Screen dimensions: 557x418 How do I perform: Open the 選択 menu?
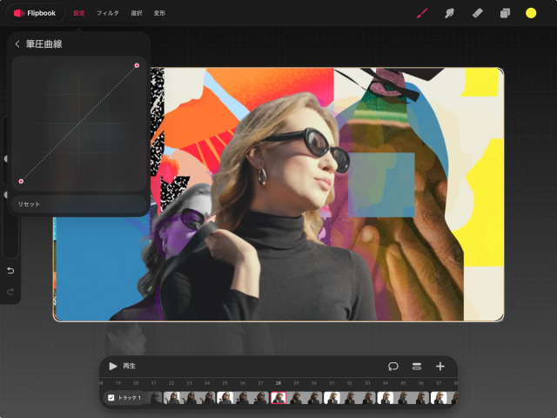pyautogui.click(x=136, y=13)
